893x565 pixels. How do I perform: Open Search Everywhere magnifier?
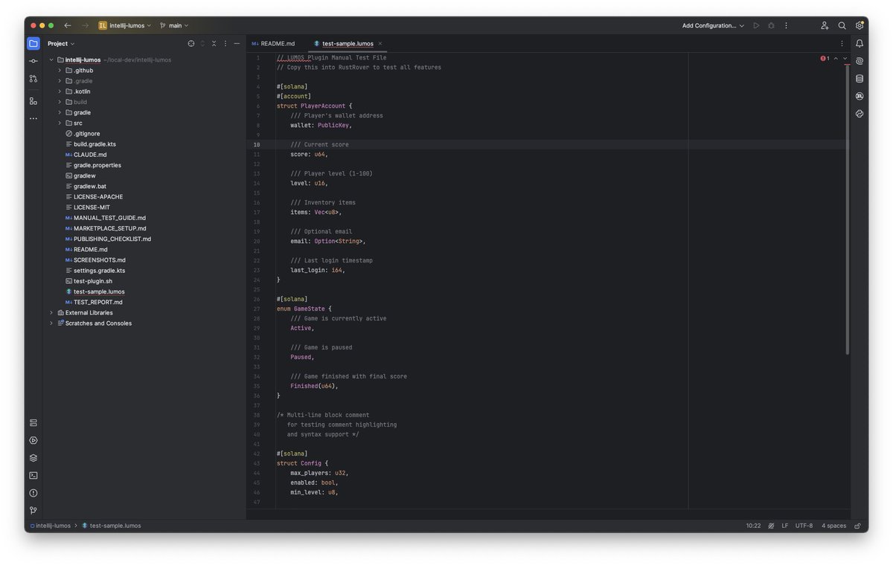tap(842, 25)
